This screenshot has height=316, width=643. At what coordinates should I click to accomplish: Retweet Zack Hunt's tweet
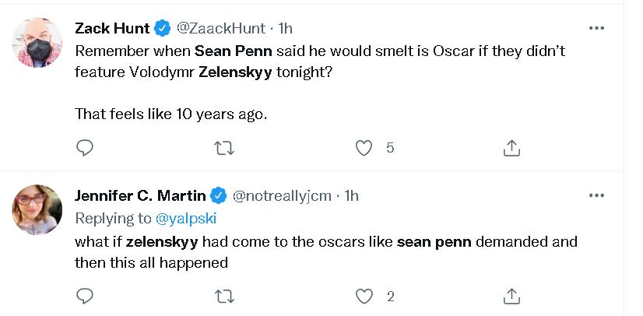click(224, 147)
